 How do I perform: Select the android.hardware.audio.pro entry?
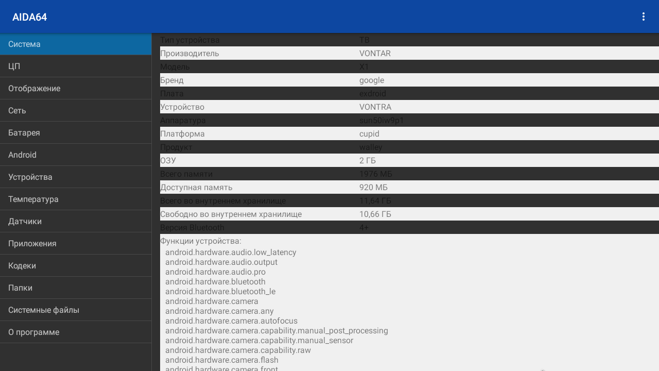tap(215, 272)
